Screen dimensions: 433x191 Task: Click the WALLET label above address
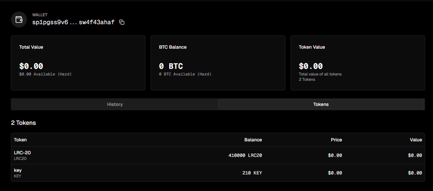coord(40,15)
